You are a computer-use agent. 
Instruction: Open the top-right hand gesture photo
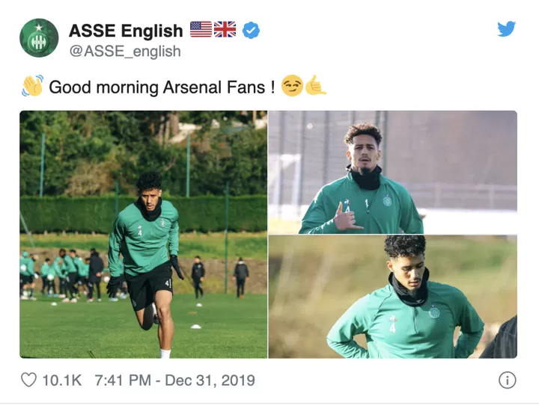[x=392, y=173]
